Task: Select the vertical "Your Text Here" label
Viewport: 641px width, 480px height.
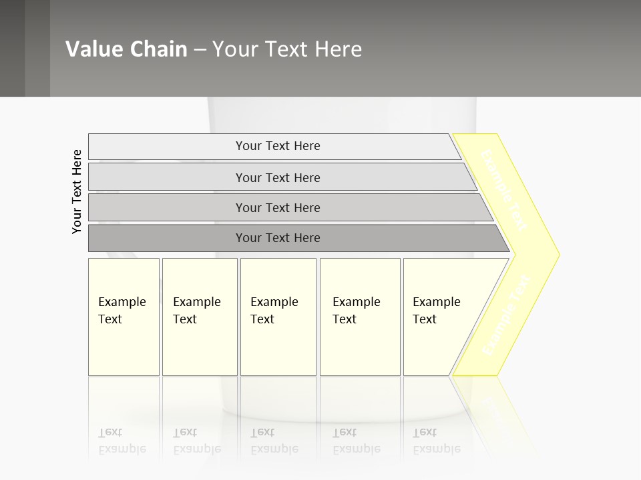Action: click(77, 191)
